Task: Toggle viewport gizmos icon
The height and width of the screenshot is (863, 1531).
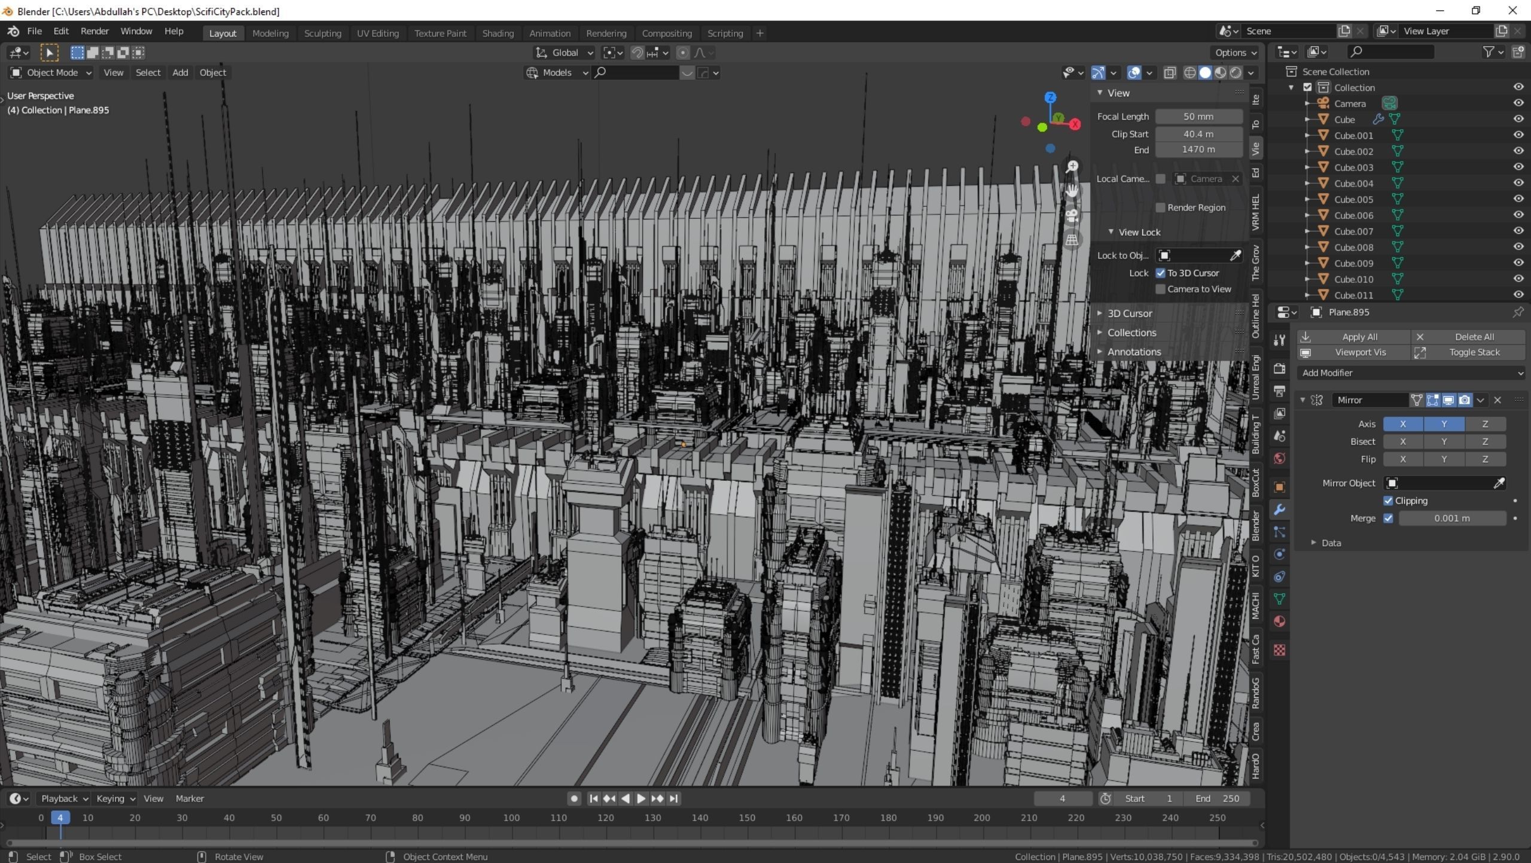Action: tap(1098, 72)
